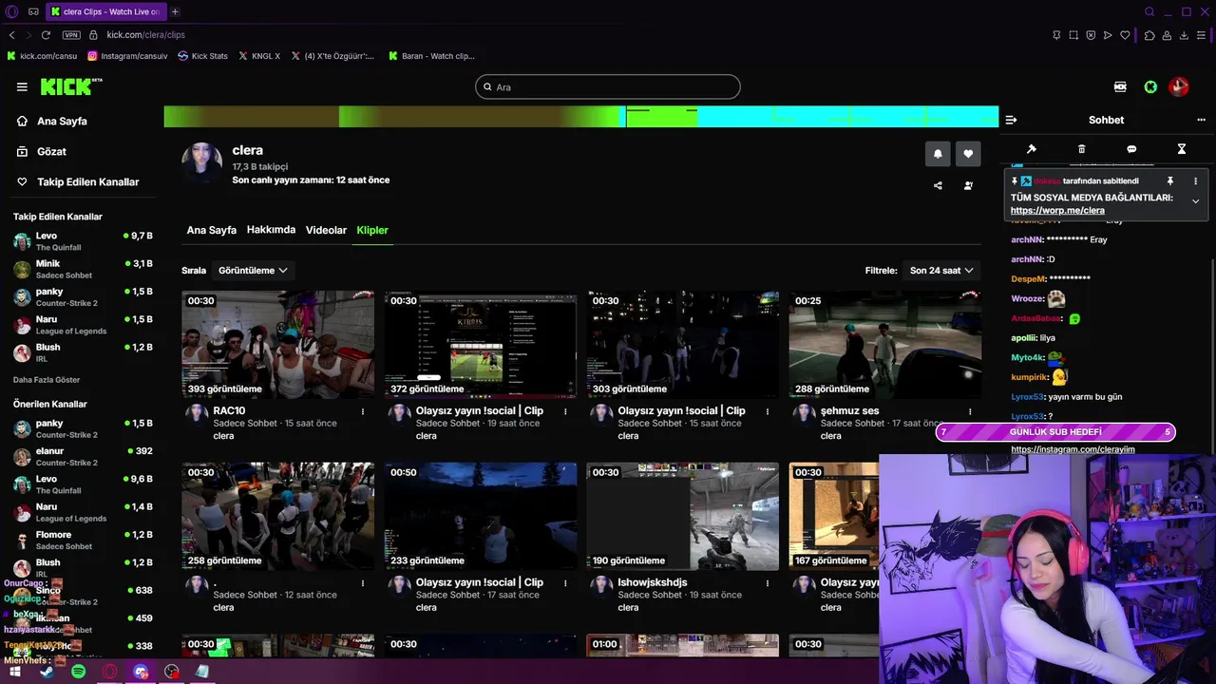Unpin the pinned chat message
Screen dimensions: 1216x684
(x=1170, y=180)
